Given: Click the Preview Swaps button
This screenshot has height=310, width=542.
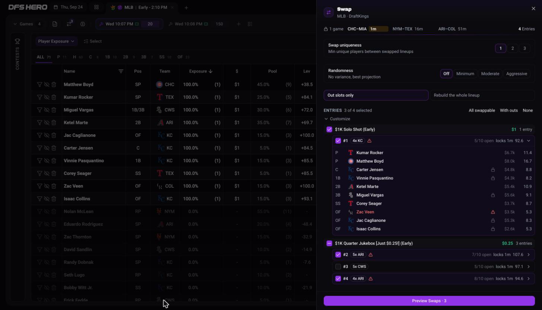Looking at the screenshot, I should click(429, 301).
